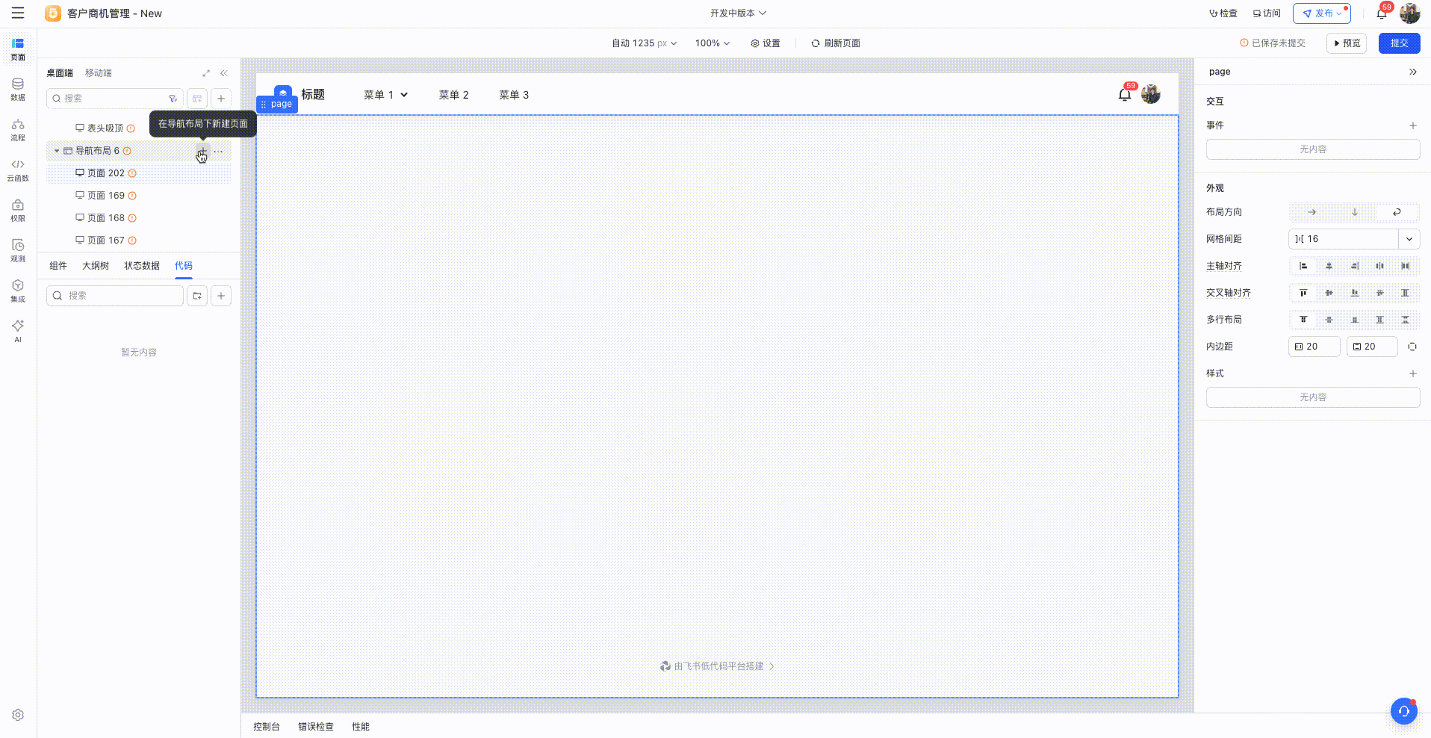Screen dimensions: 1431x738
Task: Collapse the 导航布局 6 tree node
Action: (x=56, y=151)
